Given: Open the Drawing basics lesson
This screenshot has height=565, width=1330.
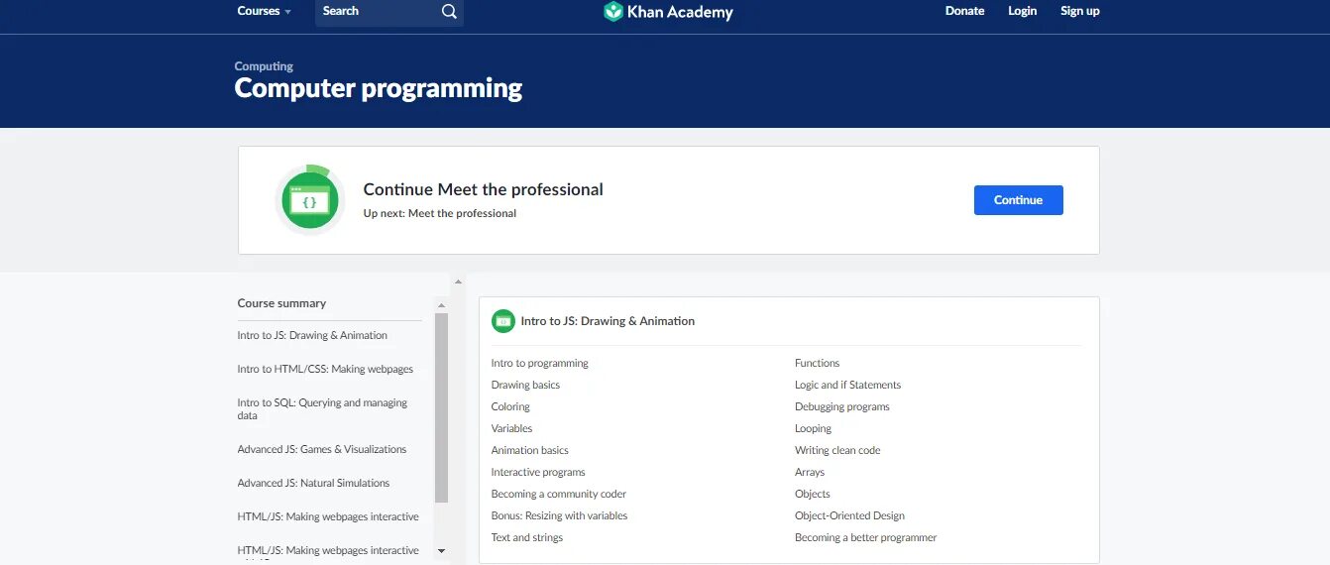Looking at the screenshot, I should [525, 385].
